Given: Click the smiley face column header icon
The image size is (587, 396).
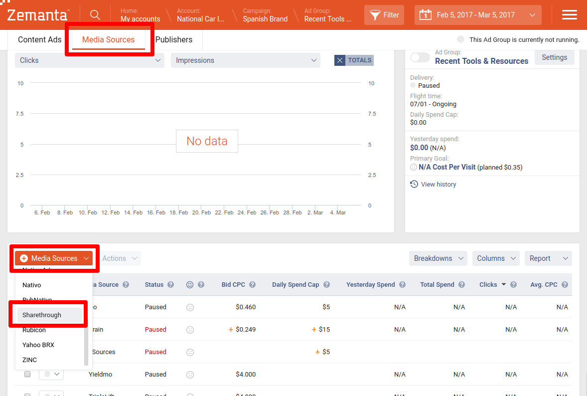Looking at the screenshot, I should point(190,285).
